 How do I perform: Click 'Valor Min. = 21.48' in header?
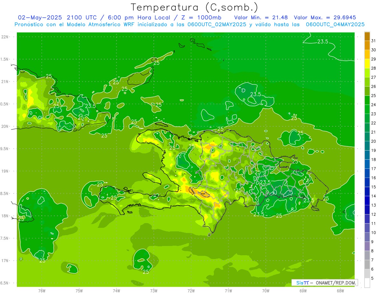tap(261, 17)
